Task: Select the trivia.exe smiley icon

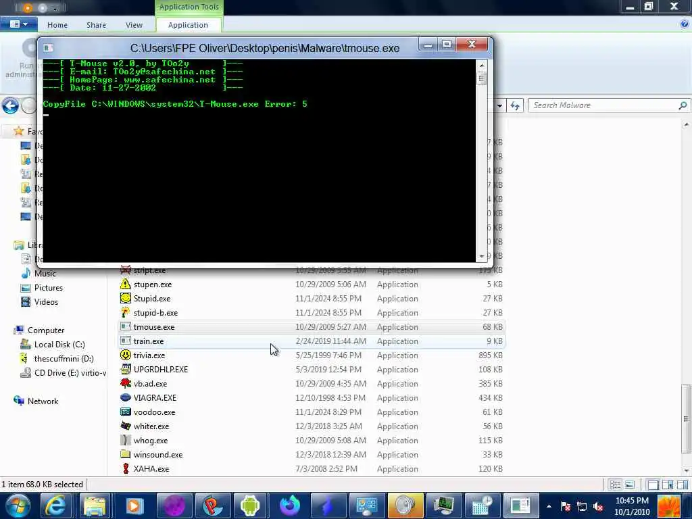Action: 125,355
